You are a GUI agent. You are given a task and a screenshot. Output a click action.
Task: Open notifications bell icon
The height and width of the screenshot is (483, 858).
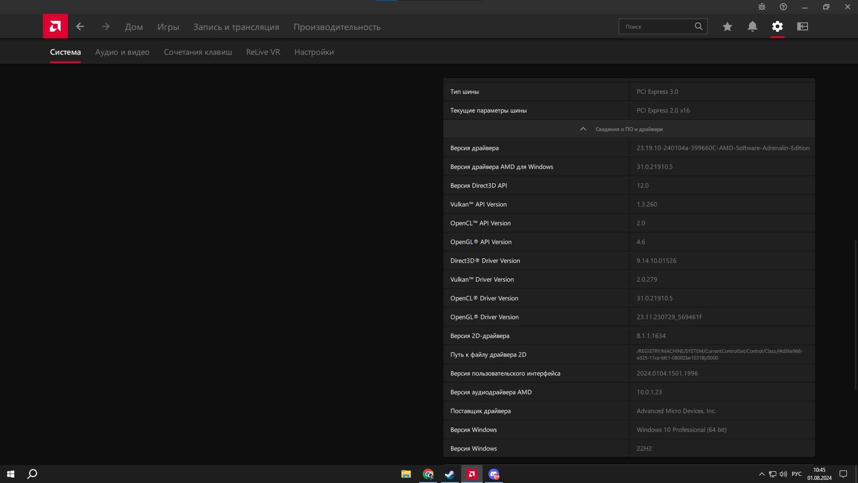pos(753,26)
